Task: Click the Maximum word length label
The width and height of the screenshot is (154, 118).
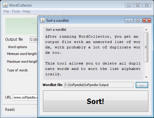Action: click(x=22, y=62)
